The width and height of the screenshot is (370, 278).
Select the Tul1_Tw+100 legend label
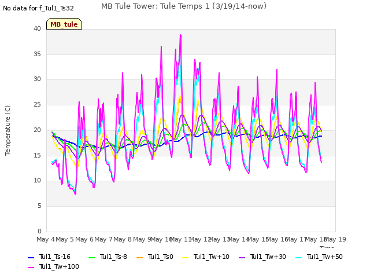click(59, 266)
